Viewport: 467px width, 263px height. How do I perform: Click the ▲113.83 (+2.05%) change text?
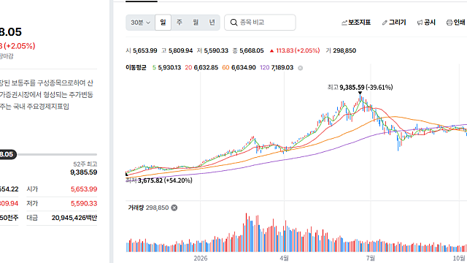pyautogui.click(x=295, y=50)
